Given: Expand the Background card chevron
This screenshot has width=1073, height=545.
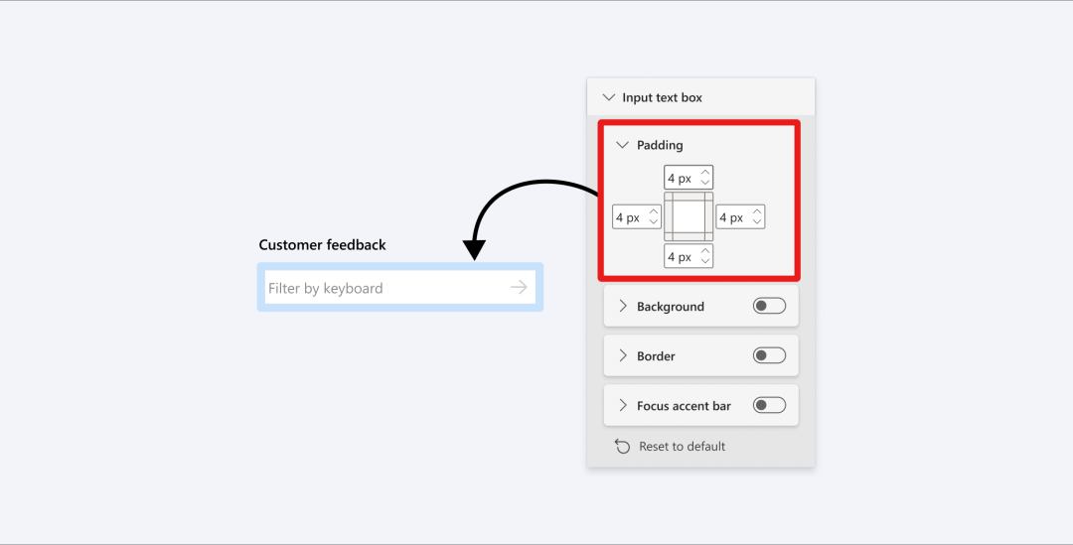Looking at the screenshot, I should (x=623, y=307).
